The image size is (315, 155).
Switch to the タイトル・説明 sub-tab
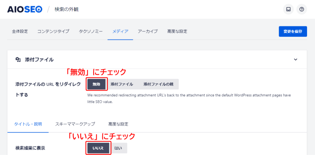click(28, 124)
